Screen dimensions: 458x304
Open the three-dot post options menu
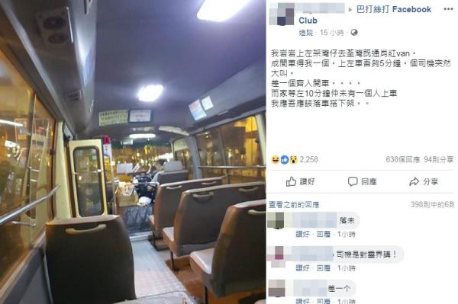(x=448, y=9)
